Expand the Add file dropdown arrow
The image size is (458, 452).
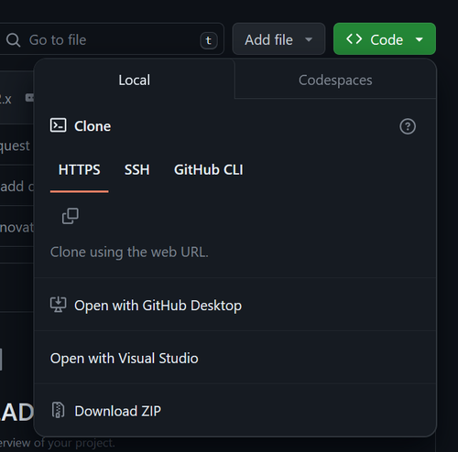click(309, 39)
